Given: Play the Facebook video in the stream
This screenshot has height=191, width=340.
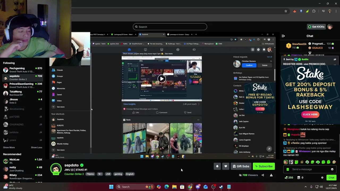Looking at the screenshot, I should point(161,79).
